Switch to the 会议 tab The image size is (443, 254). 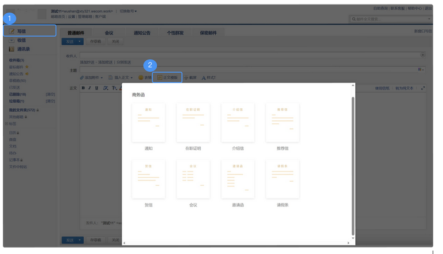109,33
